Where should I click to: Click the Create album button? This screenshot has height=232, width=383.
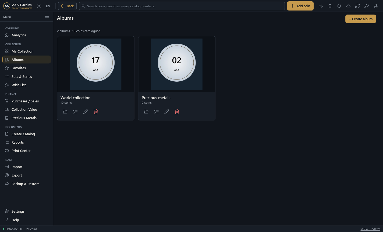360,19
